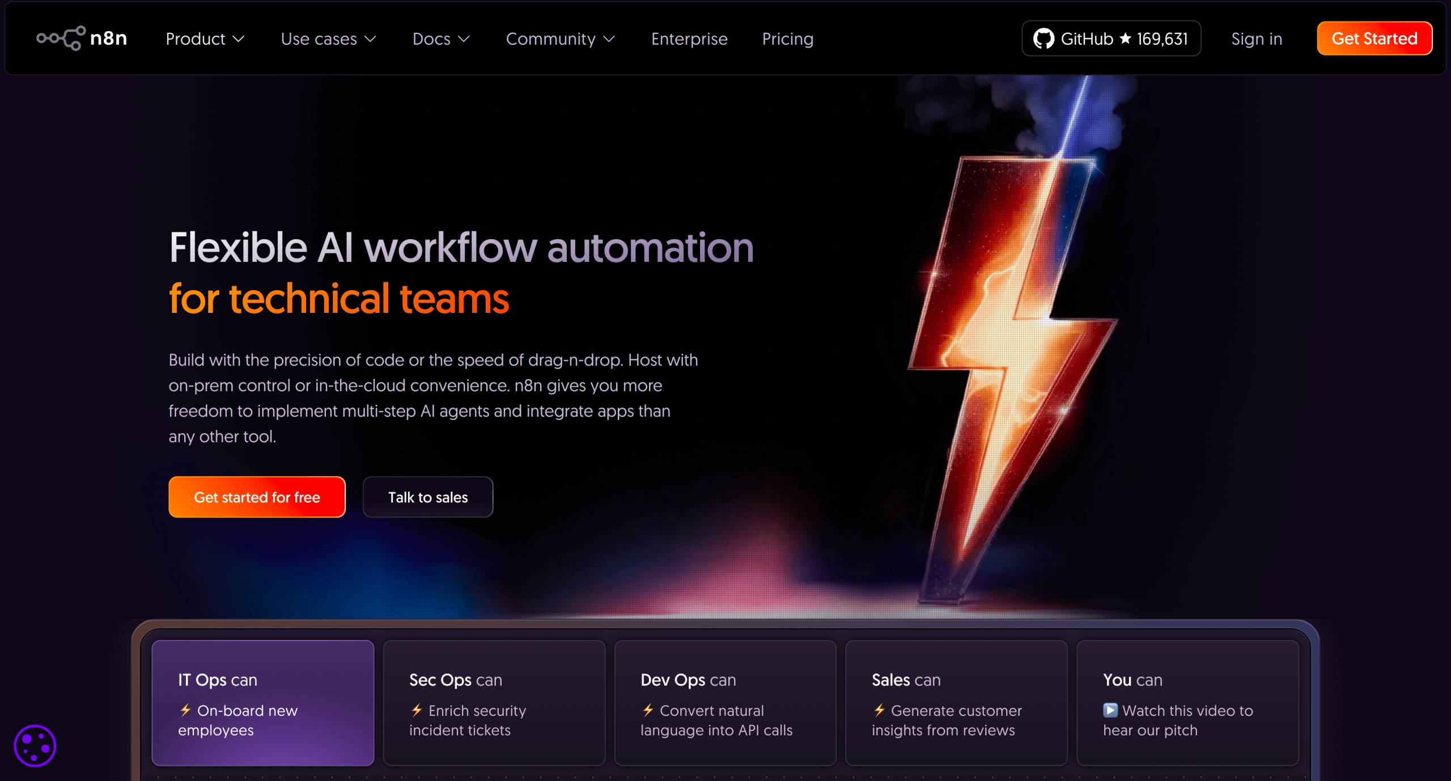Click the n8n logo icon

pyautogui.click(x=61, y=38)
